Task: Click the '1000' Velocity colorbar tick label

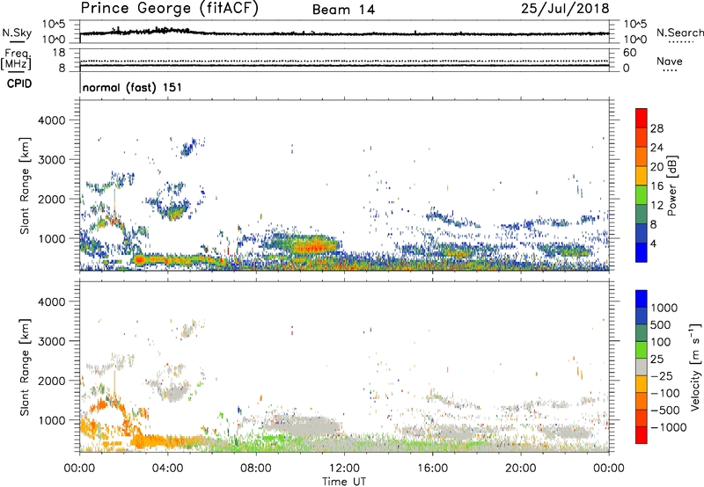Action: 664,308
